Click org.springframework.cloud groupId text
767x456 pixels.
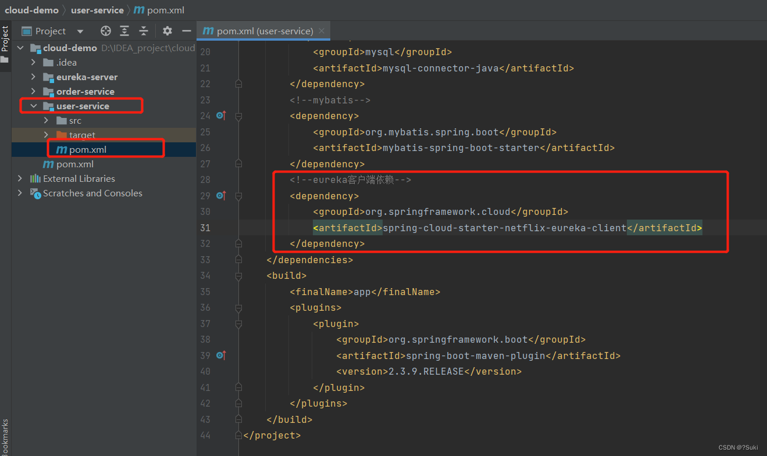pyautogui.click(x=438, y=211)
